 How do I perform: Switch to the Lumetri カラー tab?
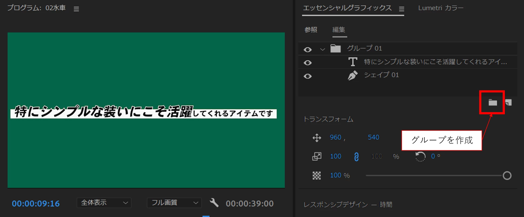441,8
